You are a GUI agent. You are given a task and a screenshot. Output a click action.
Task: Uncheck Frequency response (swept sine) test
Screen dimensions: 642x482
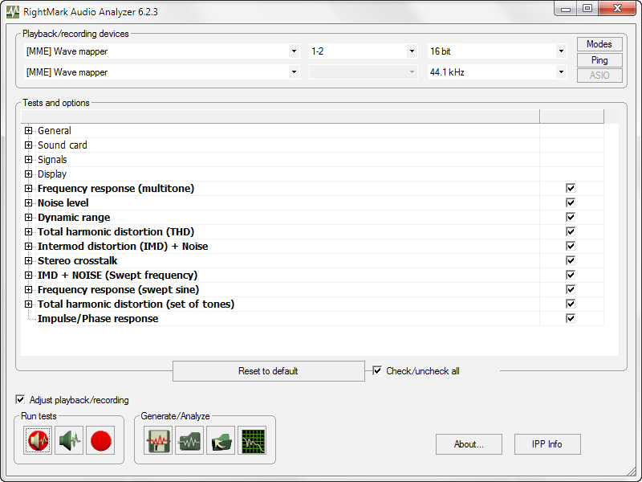click(571, 289)
